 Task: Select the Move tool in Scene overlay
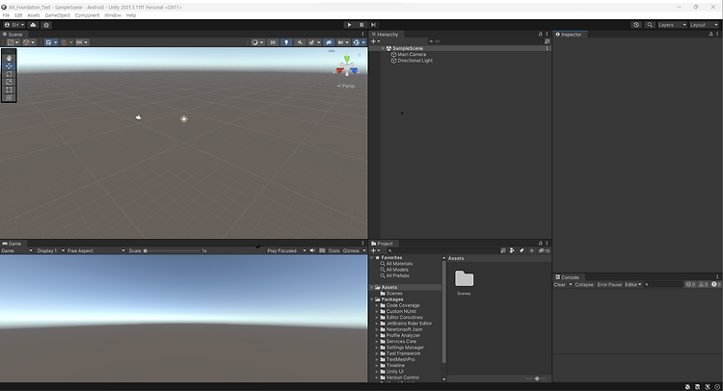pyautogui.click(x=9, y=65)
